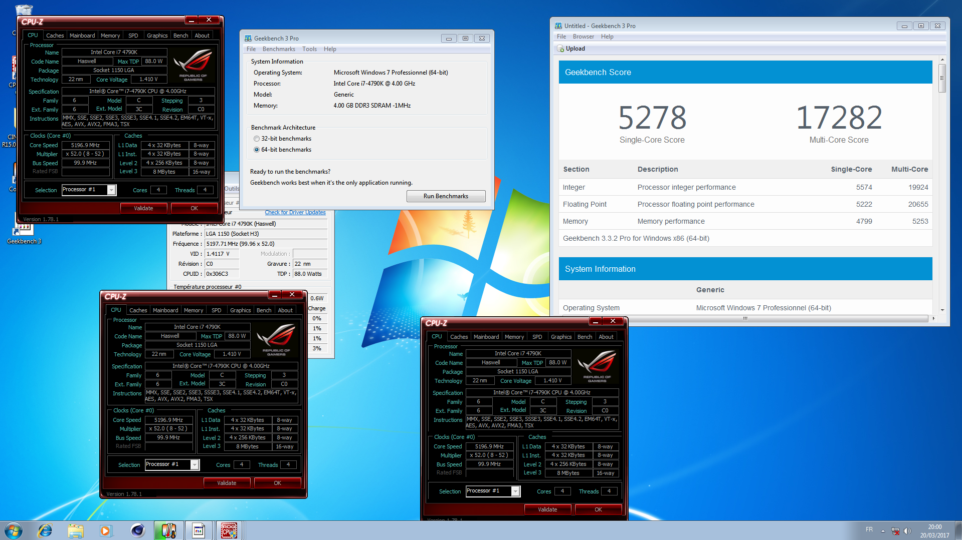962x540 pixels.
Task: Open the File menu in Geekbench 3 Pro
Action: coord(251,49)
